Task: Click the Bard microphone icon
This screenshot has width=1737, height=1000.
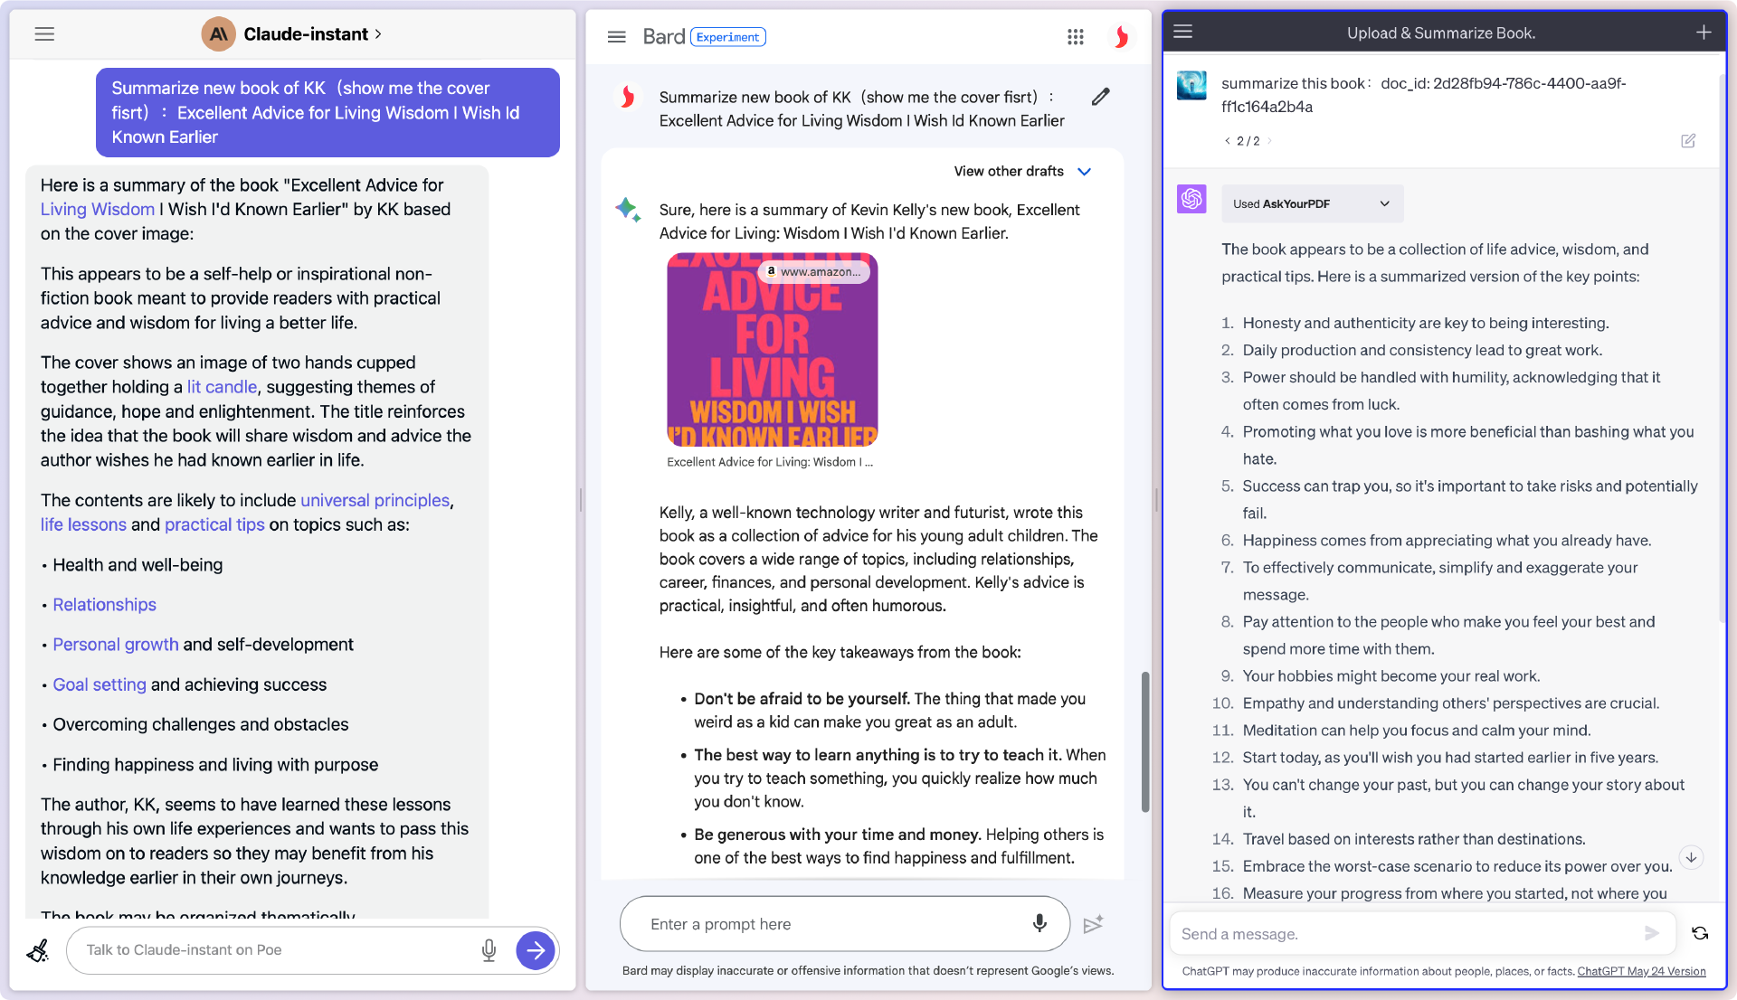Action: (1039, 923)
